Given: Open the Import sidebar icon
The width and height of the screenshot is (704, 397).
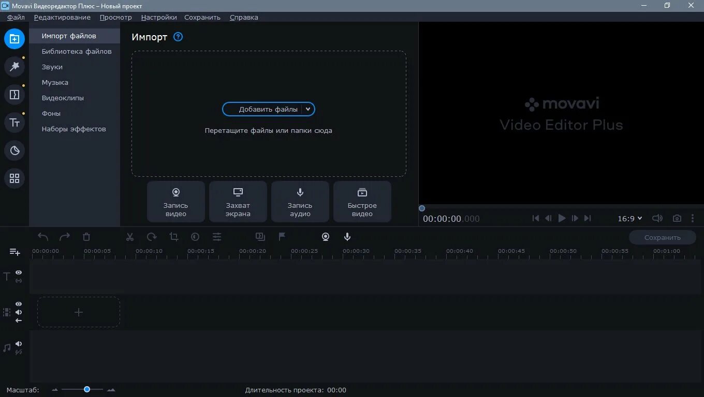Looking at the screenshot, I should 14,39.
